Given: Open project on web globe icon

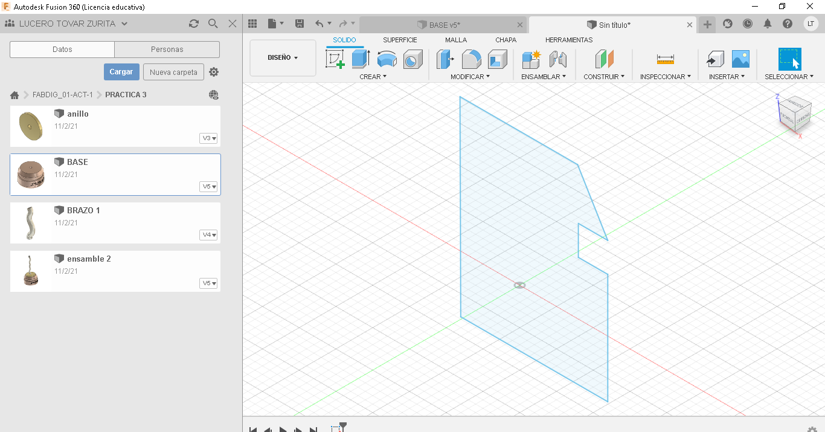Looking at the screenshot, I should [214, 95].
